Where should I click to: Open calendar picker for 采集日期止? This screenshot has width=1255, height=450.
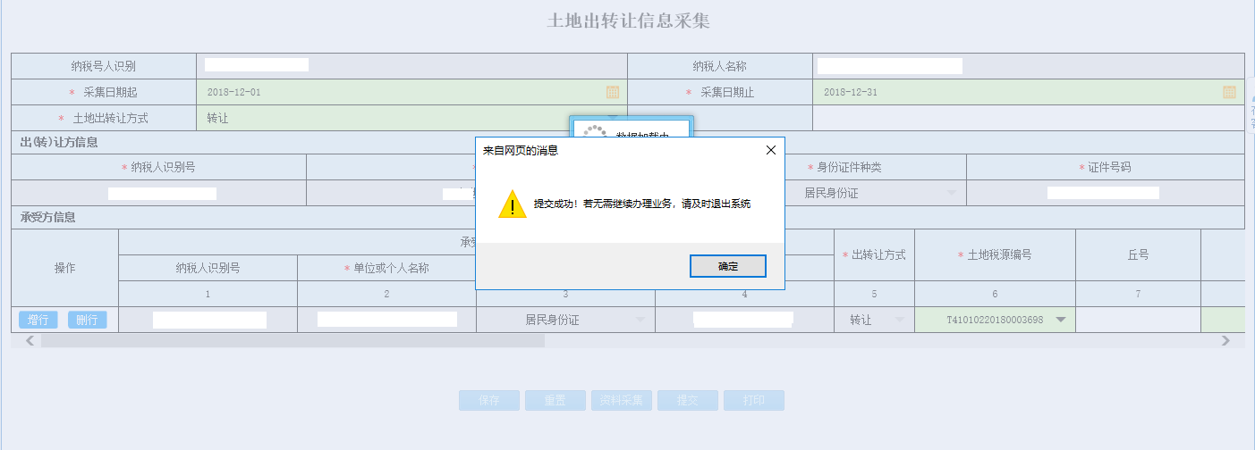1229,92
